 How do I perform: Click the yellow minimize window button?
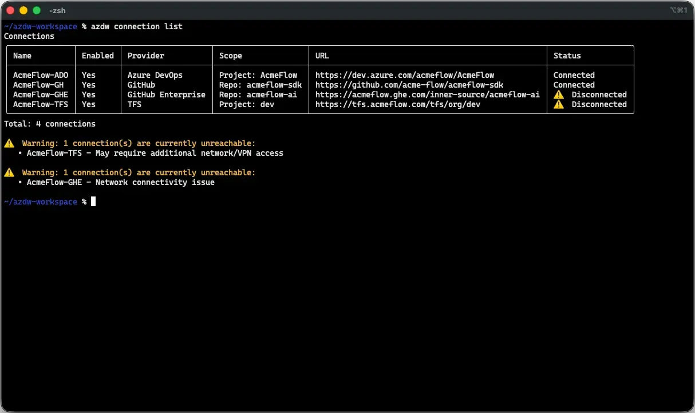point(23,10)
